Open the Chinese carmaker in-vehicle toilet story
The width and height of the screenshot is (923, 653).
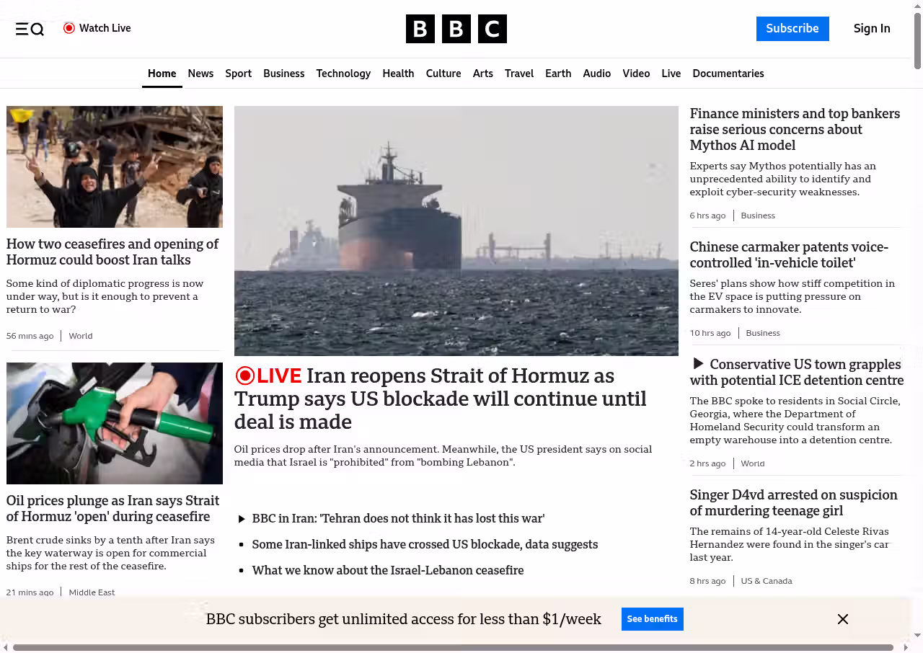[789, 254]
